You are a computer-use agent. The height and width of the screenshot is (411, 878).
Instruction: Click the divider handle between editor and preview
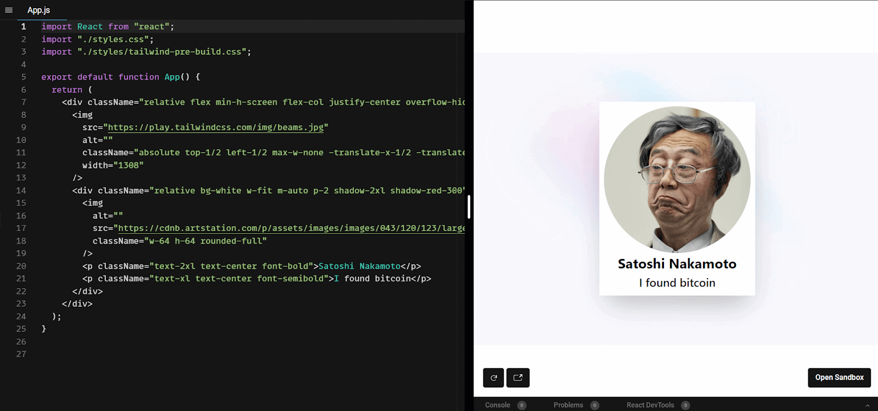[x=469, y=206]
